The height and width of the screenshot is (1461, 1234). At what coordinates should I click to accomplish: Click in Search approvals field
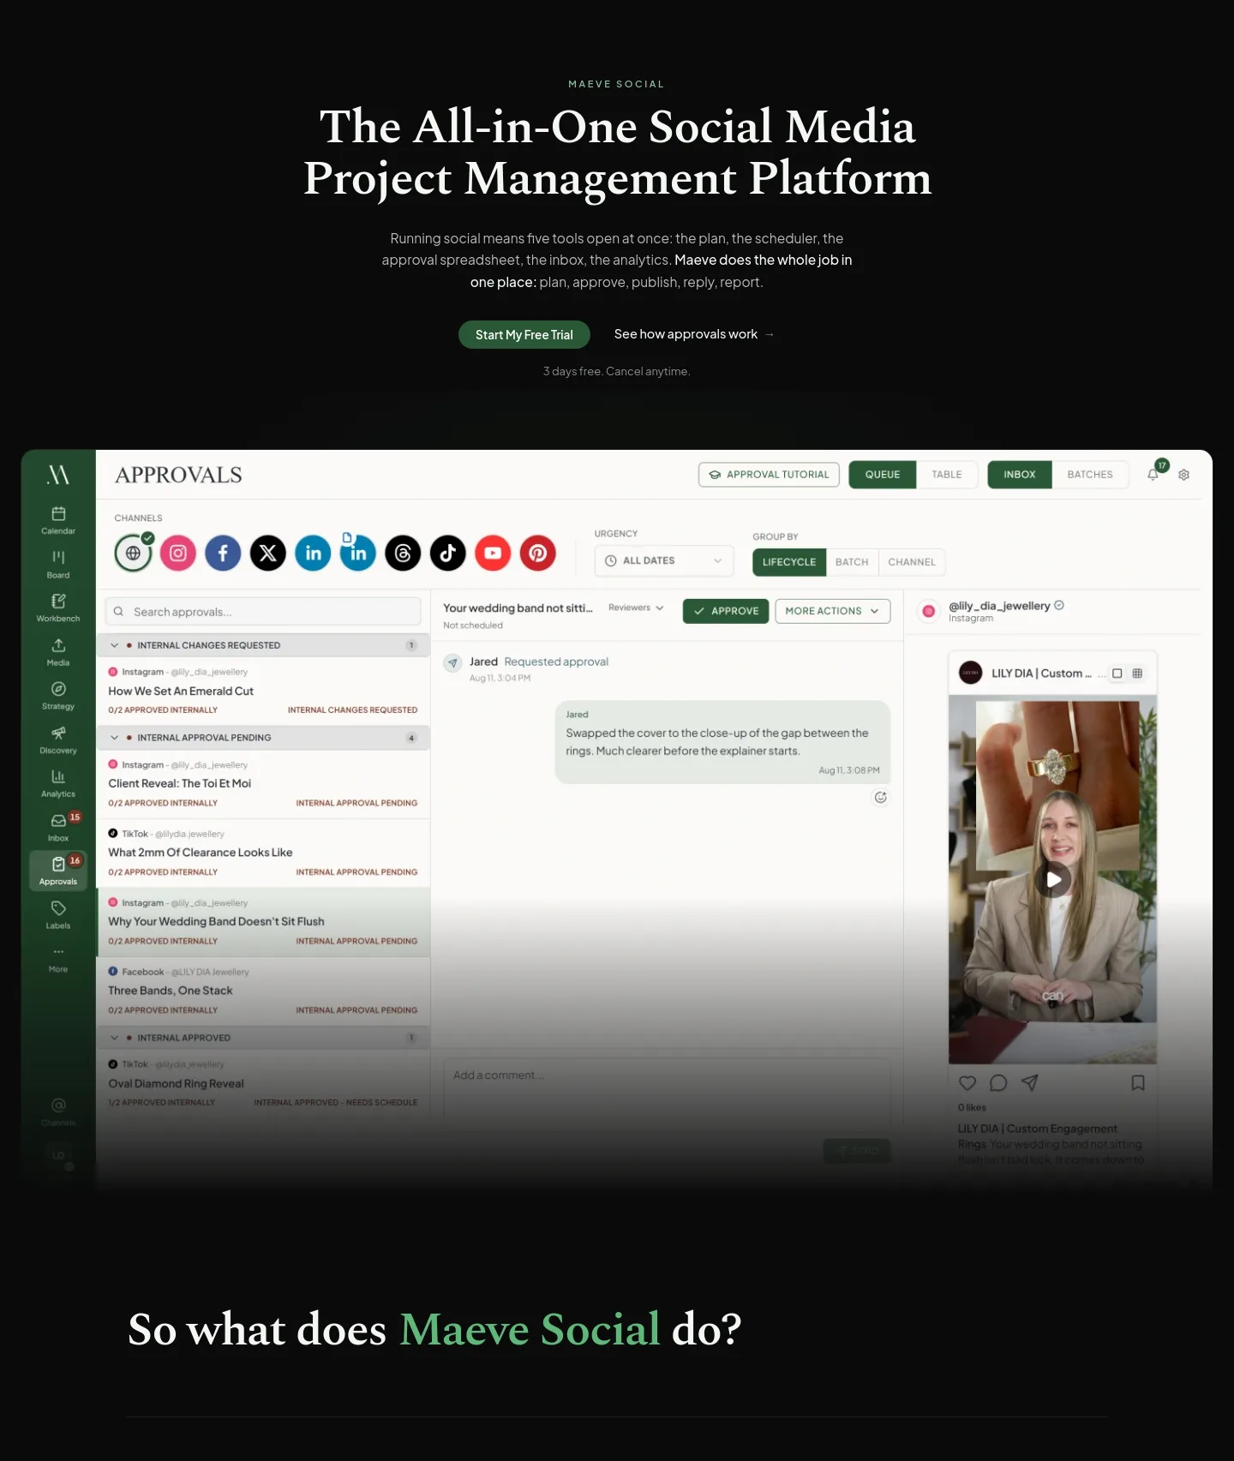point(263,612)
